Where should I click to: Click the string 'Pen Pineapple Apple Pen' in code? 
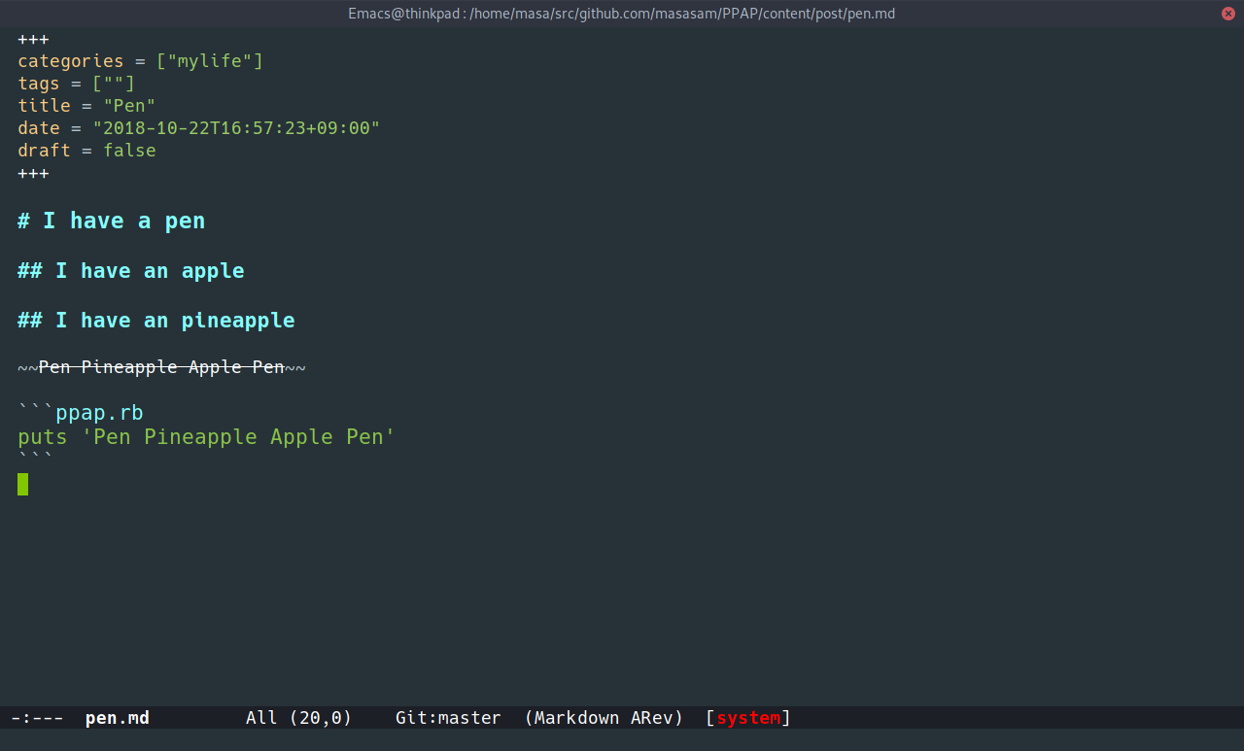(239, 437)
